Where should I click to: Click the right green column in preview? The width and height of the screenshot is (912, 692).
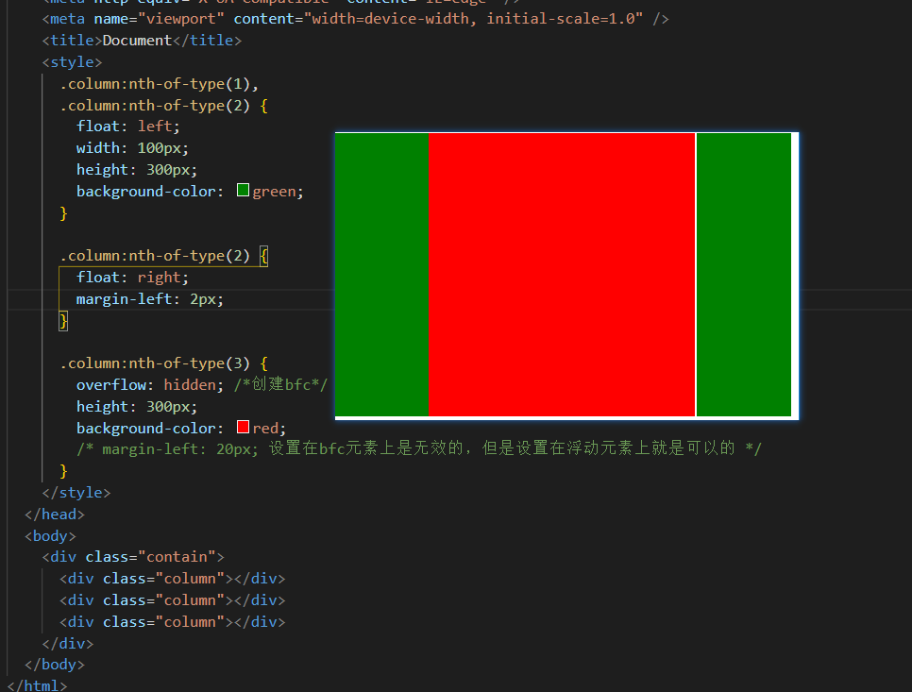(x=744, y=275)
